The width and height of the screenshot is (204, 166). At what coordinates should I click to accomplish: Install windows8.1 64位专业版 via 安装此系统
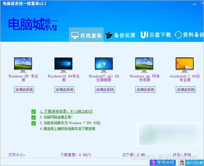pos(186,90)
